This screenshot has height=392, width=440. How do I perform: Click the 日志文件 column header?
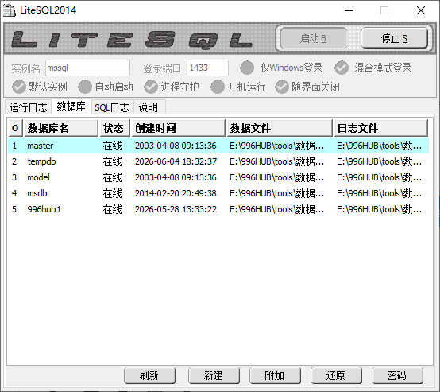(381, 128)
